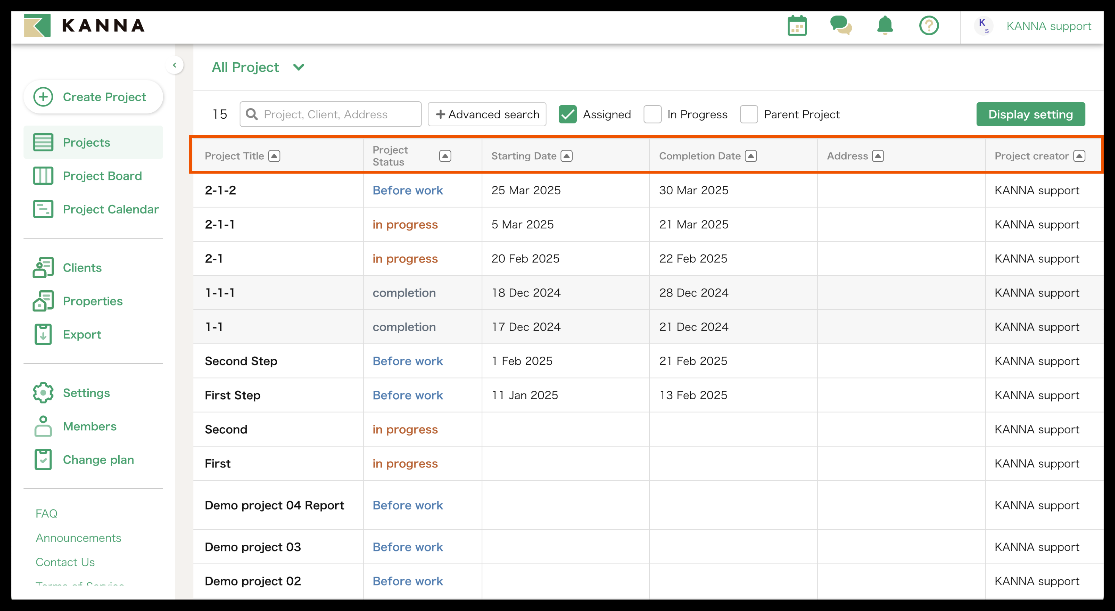
Task: Click the notifications bell icon
Action: tap(885, 26)
